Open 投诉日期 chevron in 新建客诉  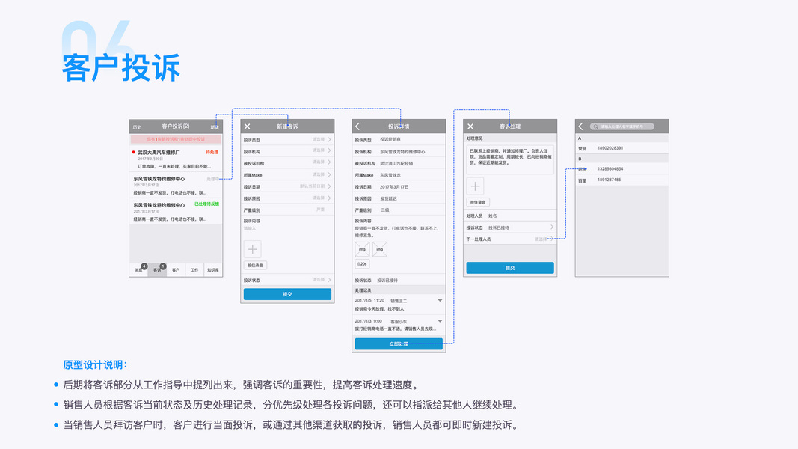point(329,186)
